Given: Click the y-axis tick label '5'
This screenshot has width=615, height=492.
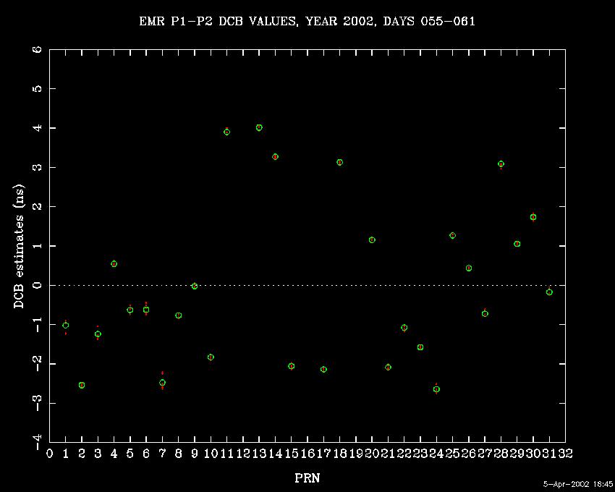Looking at the screenshot, I should tap(37, 89).
